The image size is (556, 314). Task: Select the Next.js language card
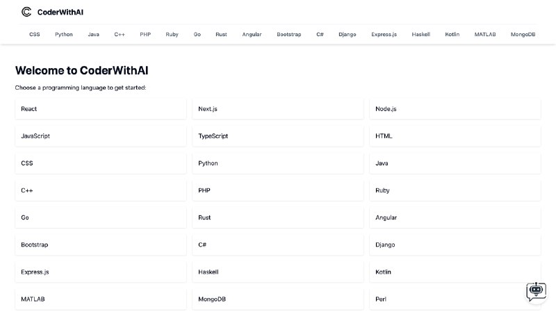277,109
